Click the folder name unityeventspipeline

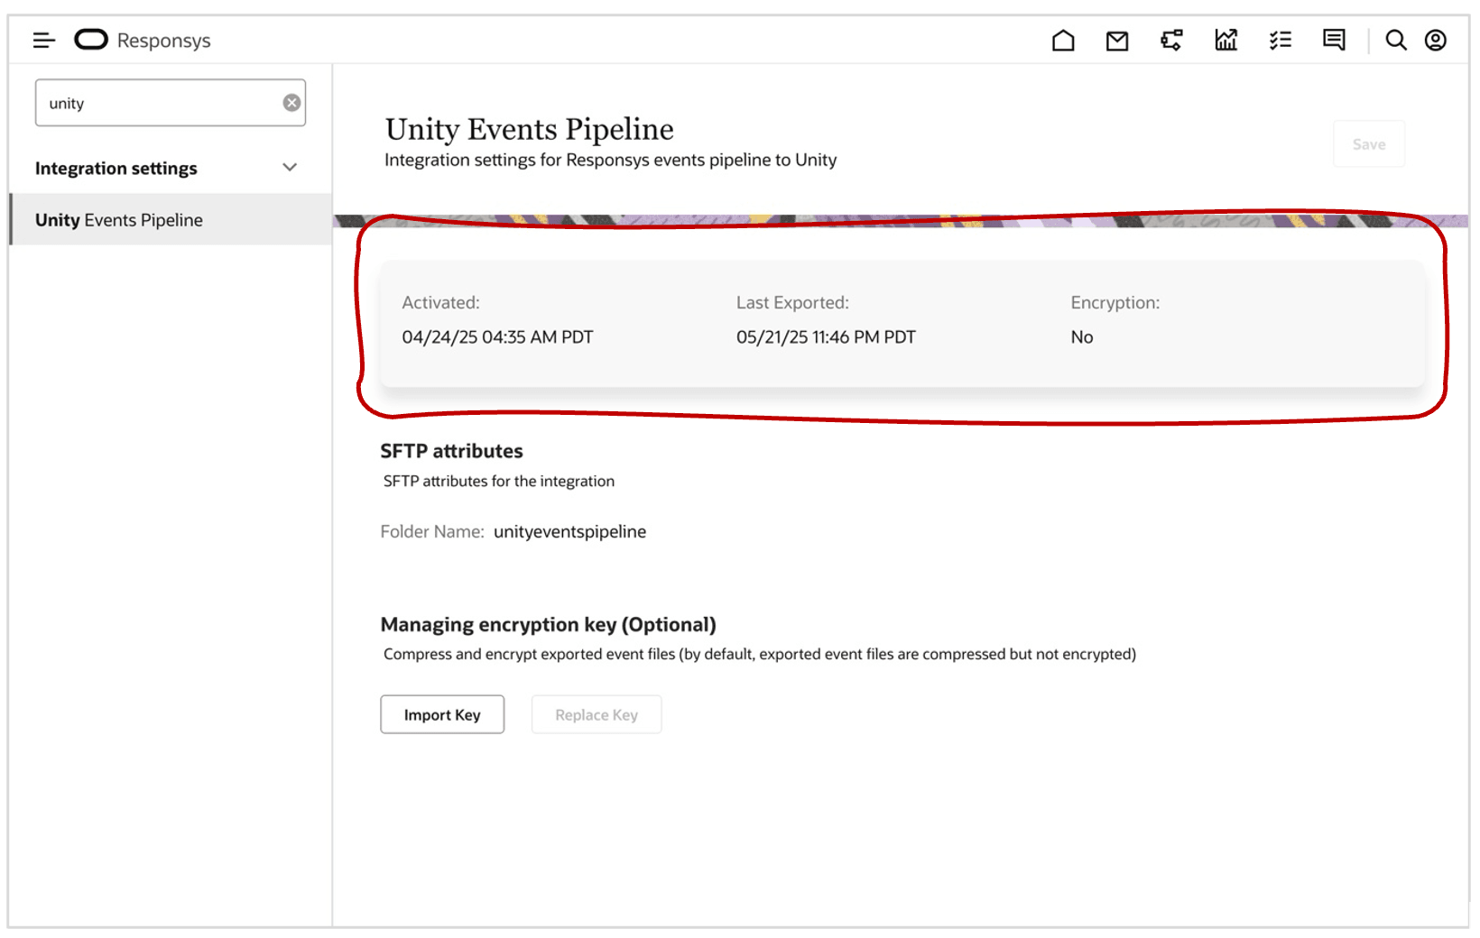coord(569,532)
